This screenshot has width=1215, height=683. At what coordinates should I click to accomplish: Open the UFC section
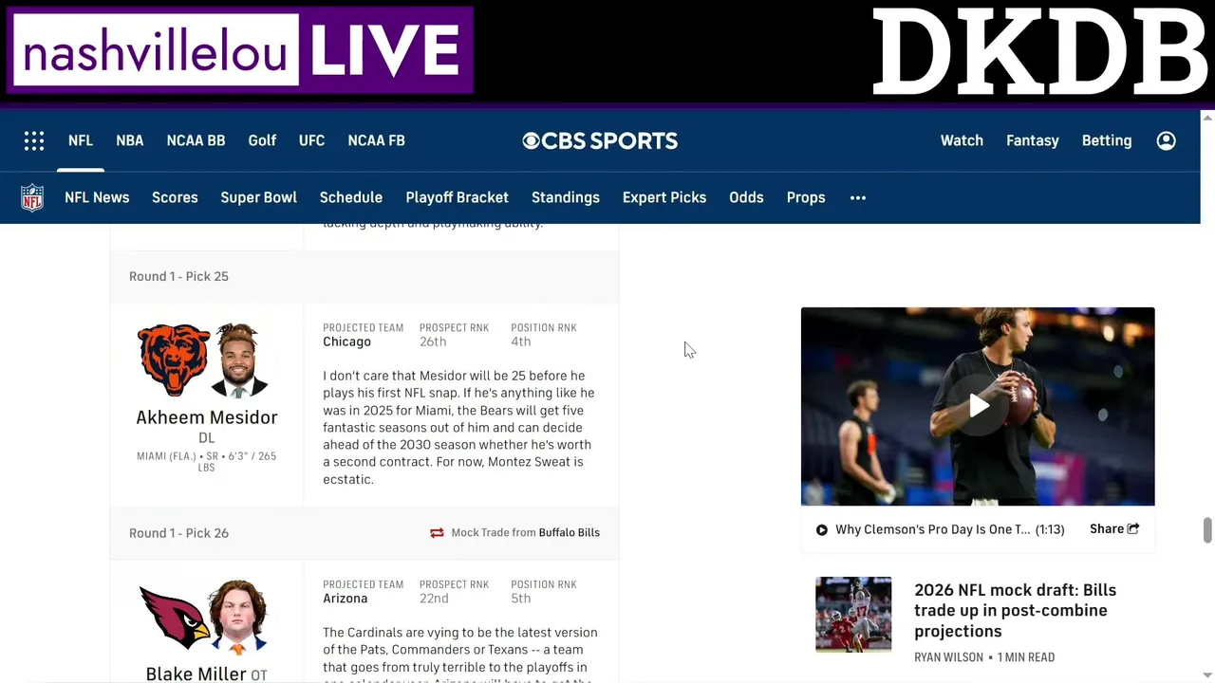[x=311, y=140]
